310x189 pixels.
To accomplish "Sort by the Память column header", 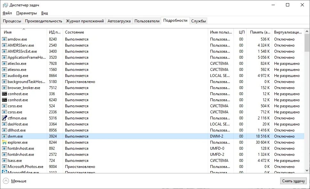I will (x=259, y=32).
